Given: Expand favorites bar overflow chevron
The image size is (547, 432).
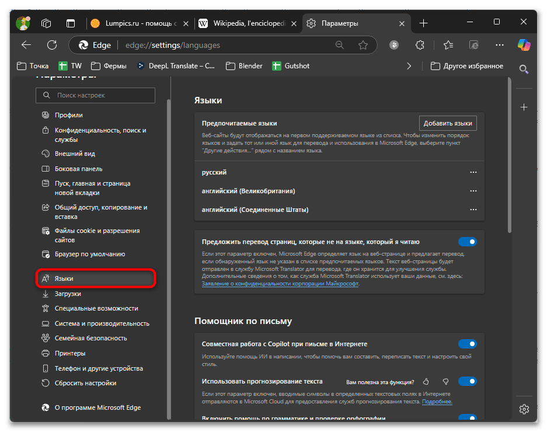Looking at the screenshot, I should coord(409,66).
